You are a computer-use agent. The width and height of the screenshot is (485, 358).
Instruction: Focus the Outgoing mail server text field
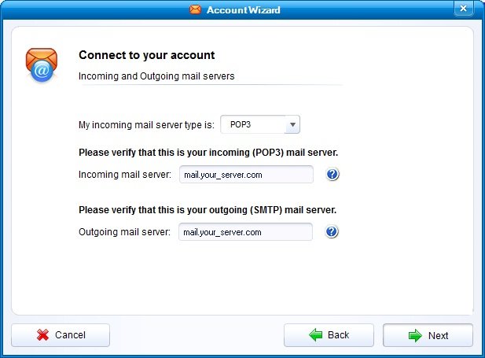[x=245, y=232]
